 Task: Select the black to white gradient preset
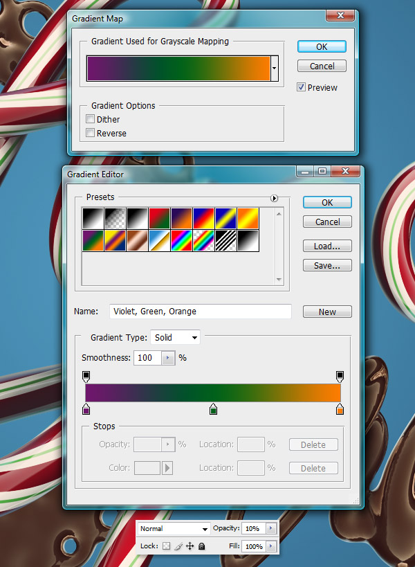[93, 218]
